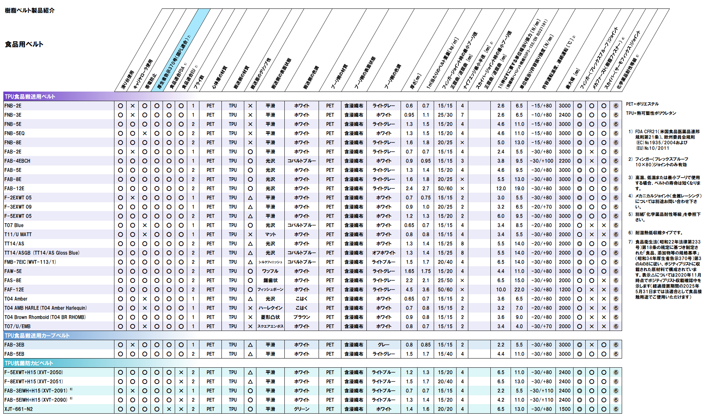703x417 pixels.
Task: Click the T07/U/EMB product name
Action: pos(18,327)
